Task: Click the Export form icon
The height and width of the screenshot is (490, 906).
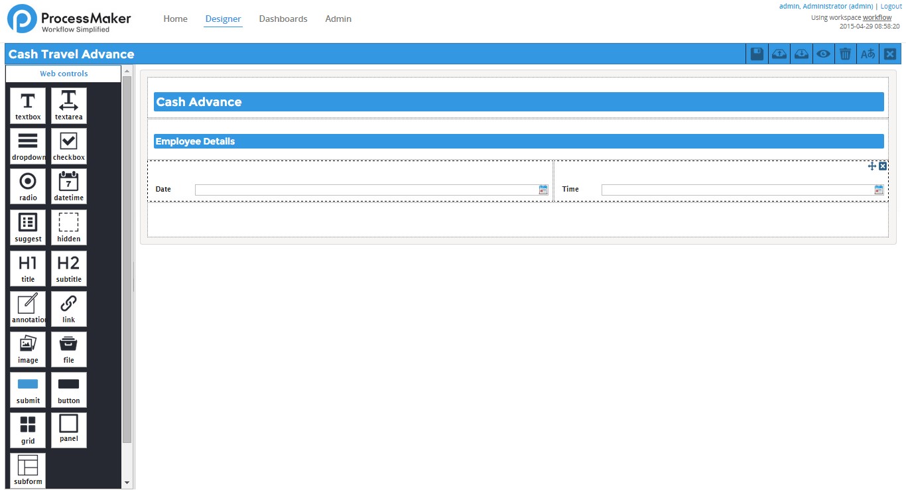Action: click(779, 54)
